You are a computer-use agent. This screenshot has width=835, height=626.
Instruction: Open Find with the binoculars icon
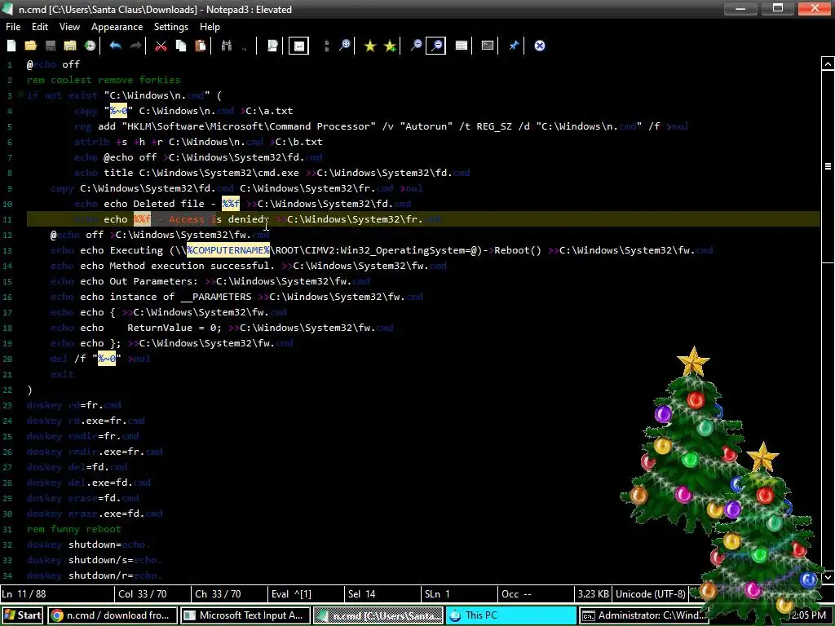(x=227, y=46)
